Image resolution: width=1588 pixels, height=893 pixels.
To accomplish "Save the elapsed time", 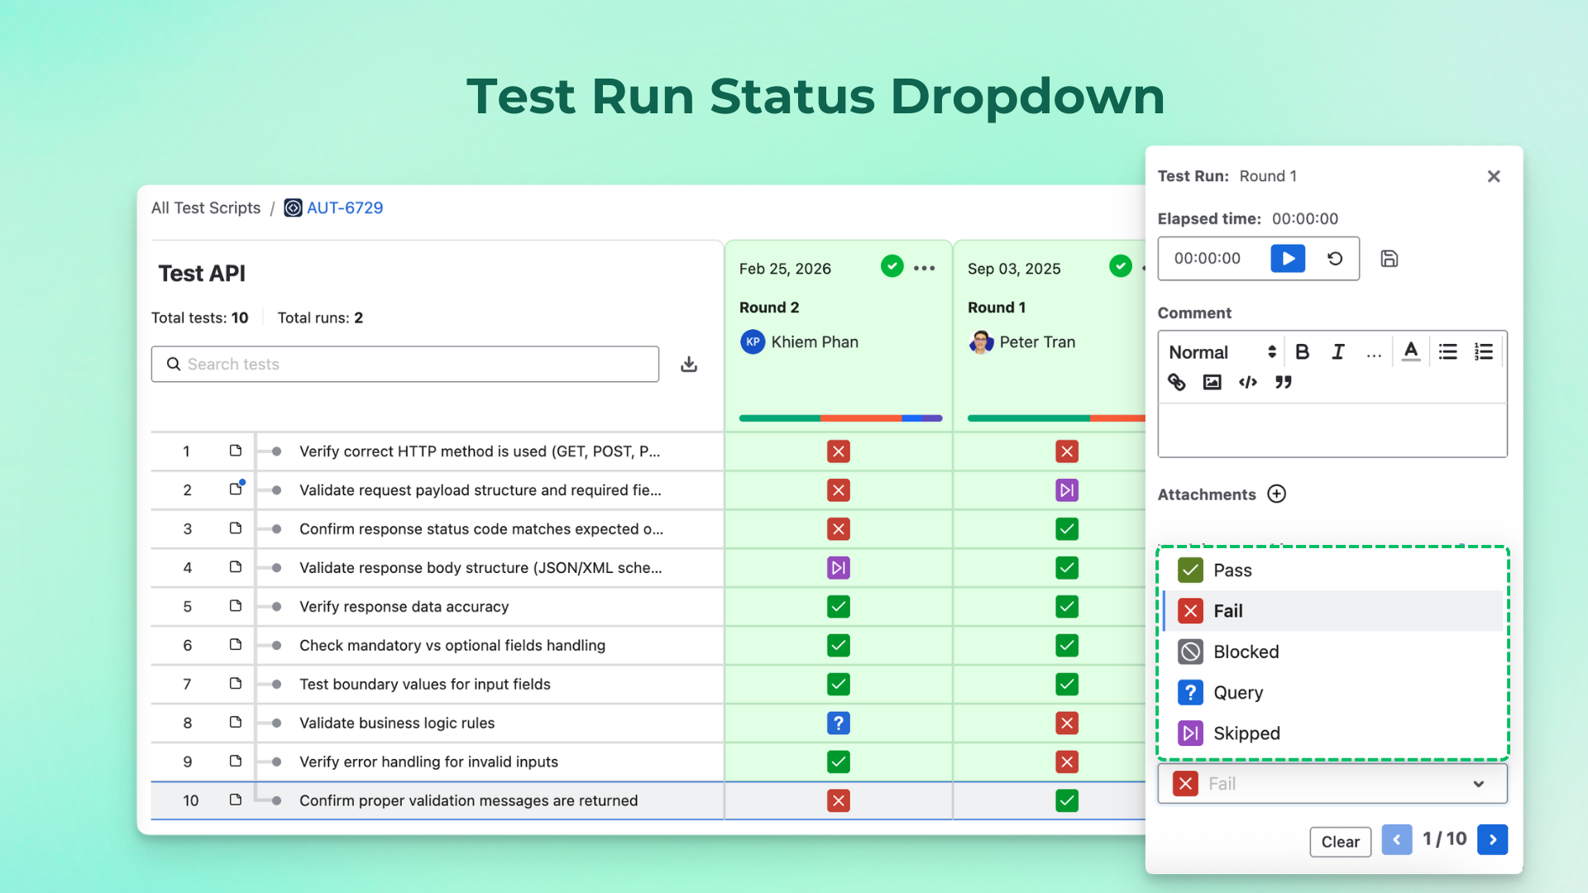I will click(1389, 258).
